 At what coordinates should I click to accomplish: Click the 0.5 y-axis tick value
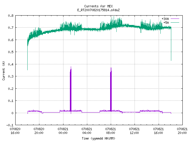coord(11,52)
